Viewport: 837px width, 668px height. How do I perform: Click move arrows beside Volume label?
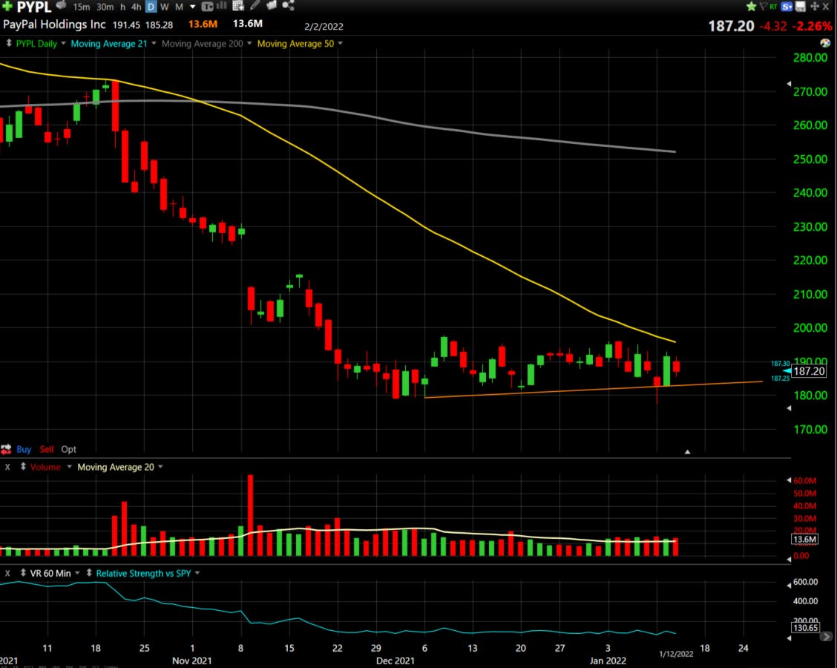23,467
